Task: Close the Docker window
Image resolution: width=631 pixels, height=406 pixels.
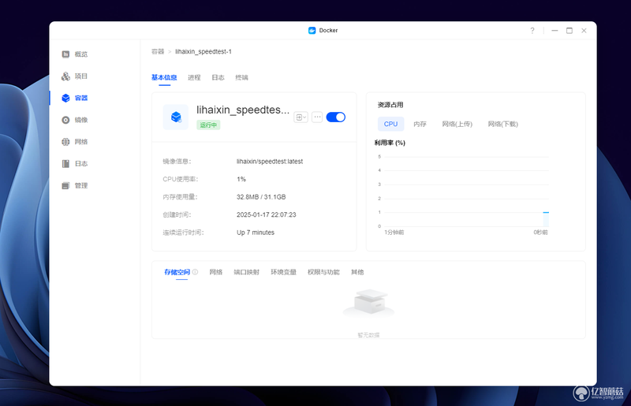Action: [584, 31]
